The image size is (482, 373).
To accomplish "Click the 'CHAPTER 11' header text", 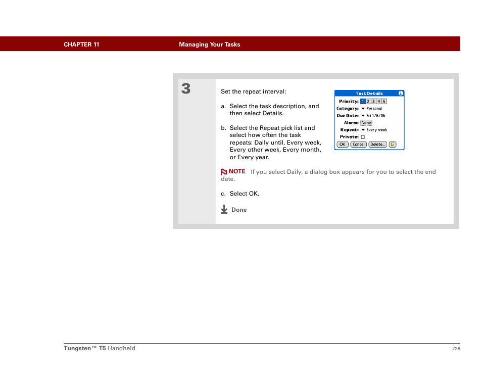I will click(81, 44).
